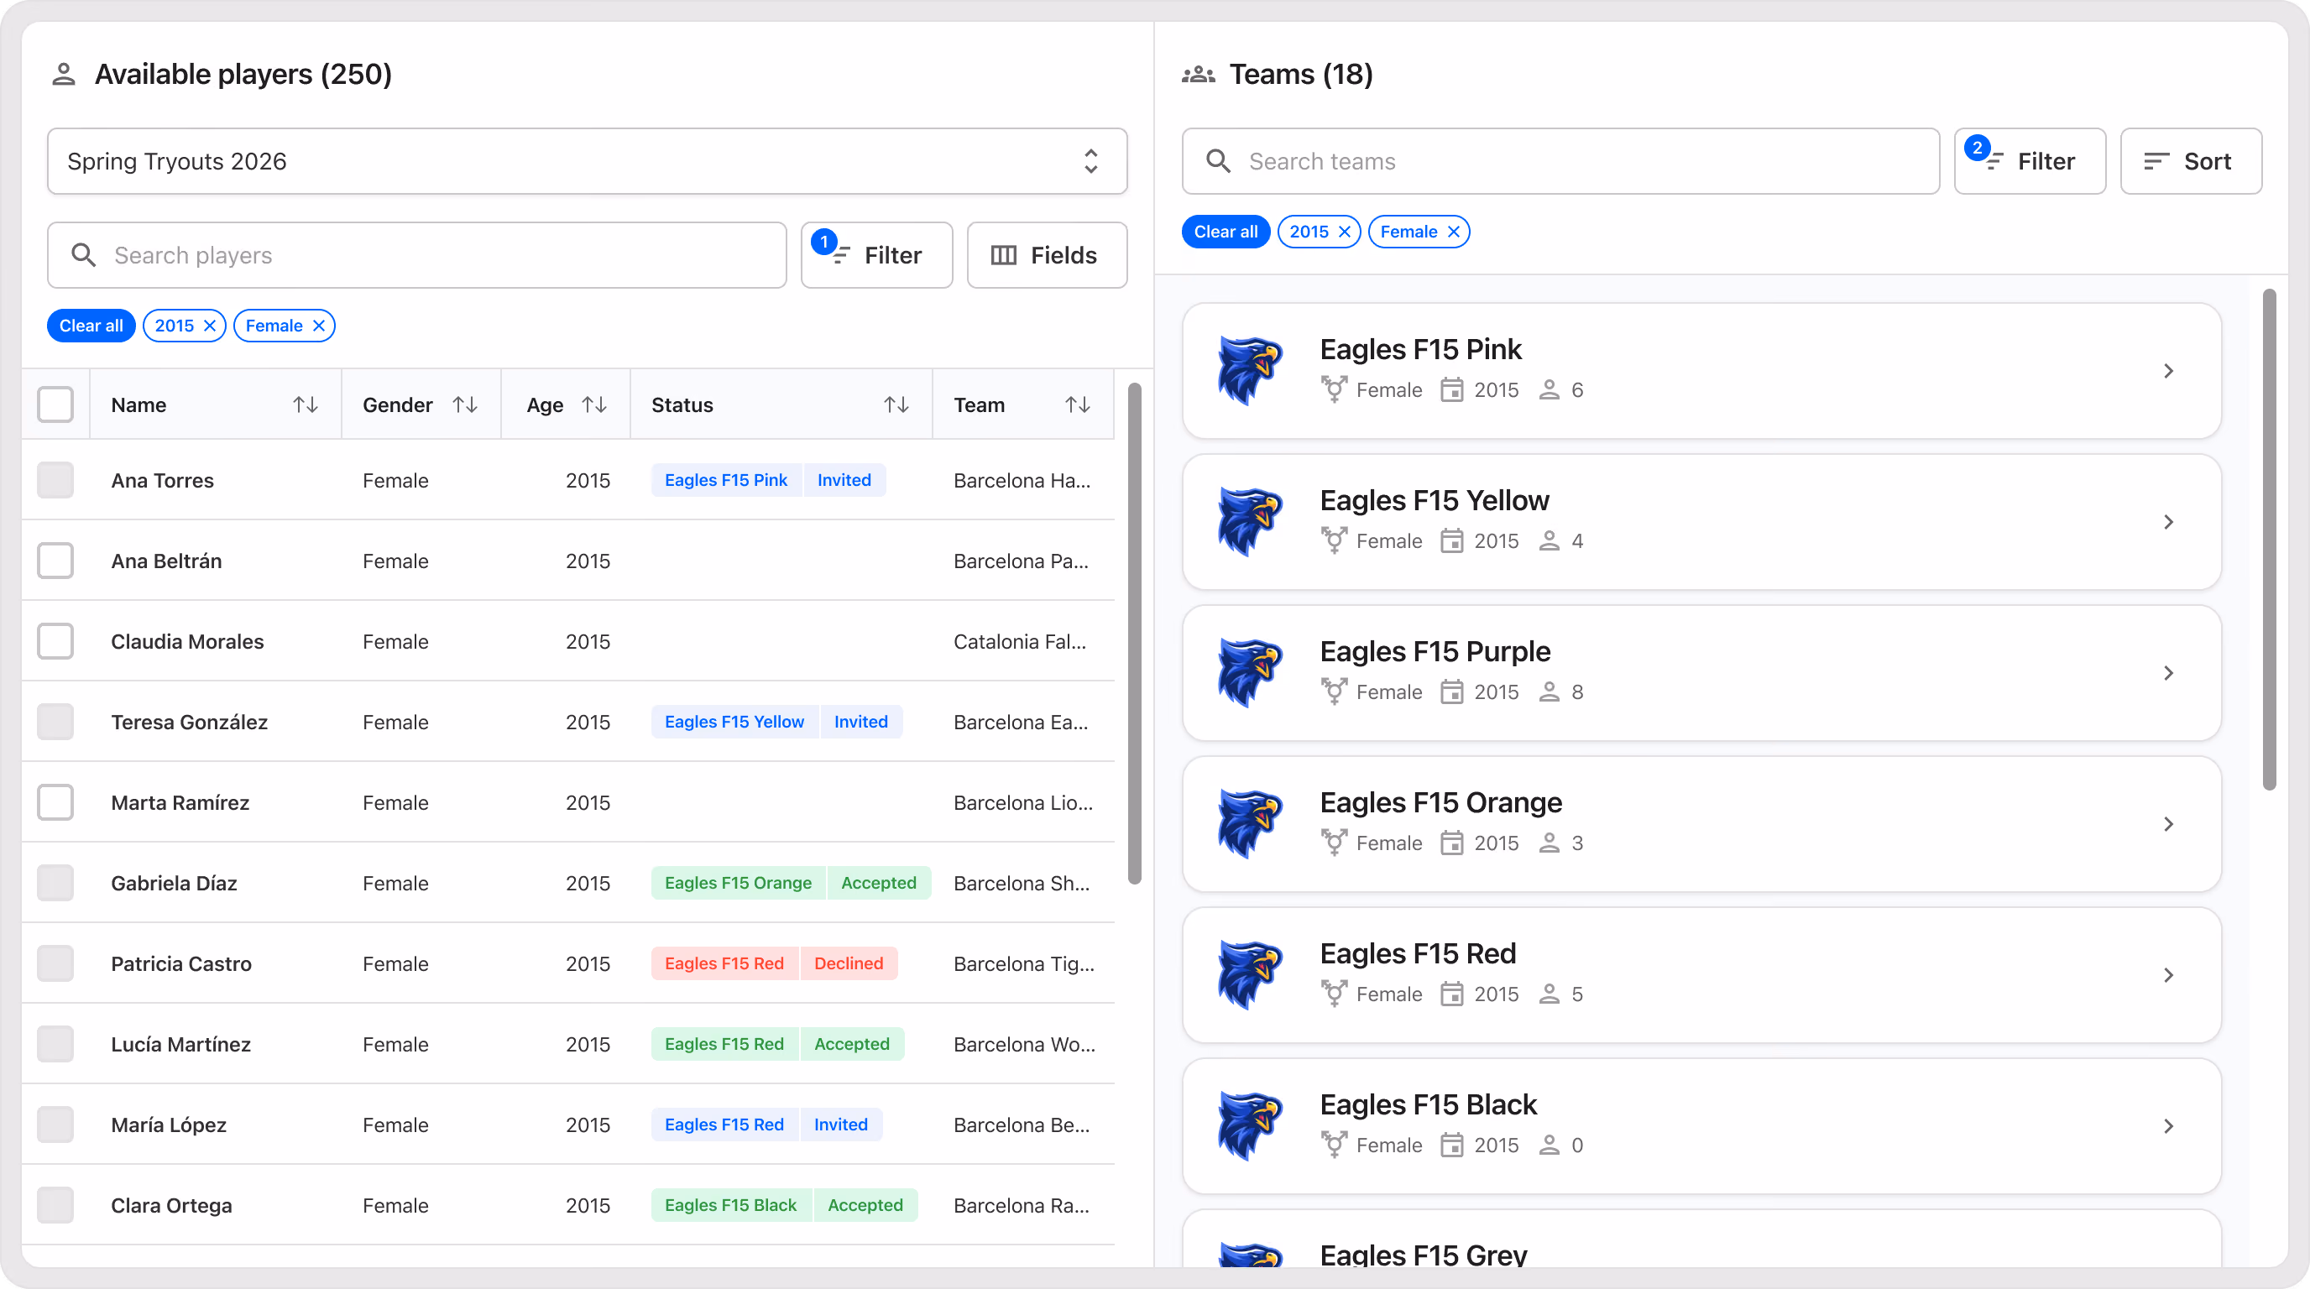Click the María López name cell
This screenshot has height=1289, width=2310.
(168, 1124)
